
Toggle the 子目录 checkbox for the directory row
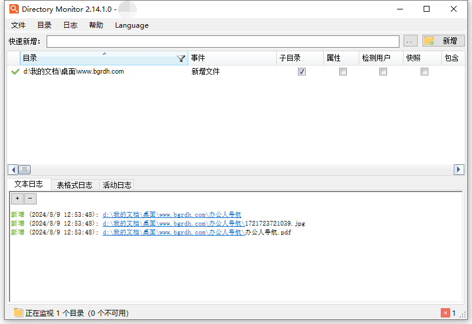tap(301, 71)
